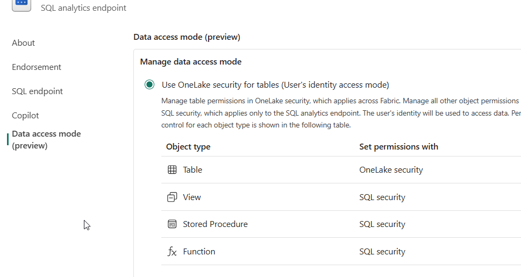
Task: Click the Stored Procedure icon
Action: coord(172,224)
